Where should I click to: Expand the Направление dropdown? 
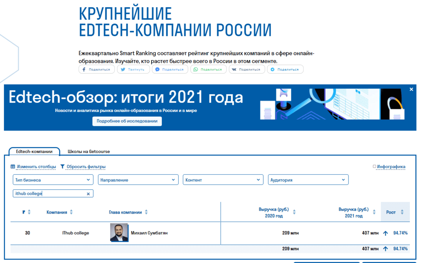coord(138,180)
